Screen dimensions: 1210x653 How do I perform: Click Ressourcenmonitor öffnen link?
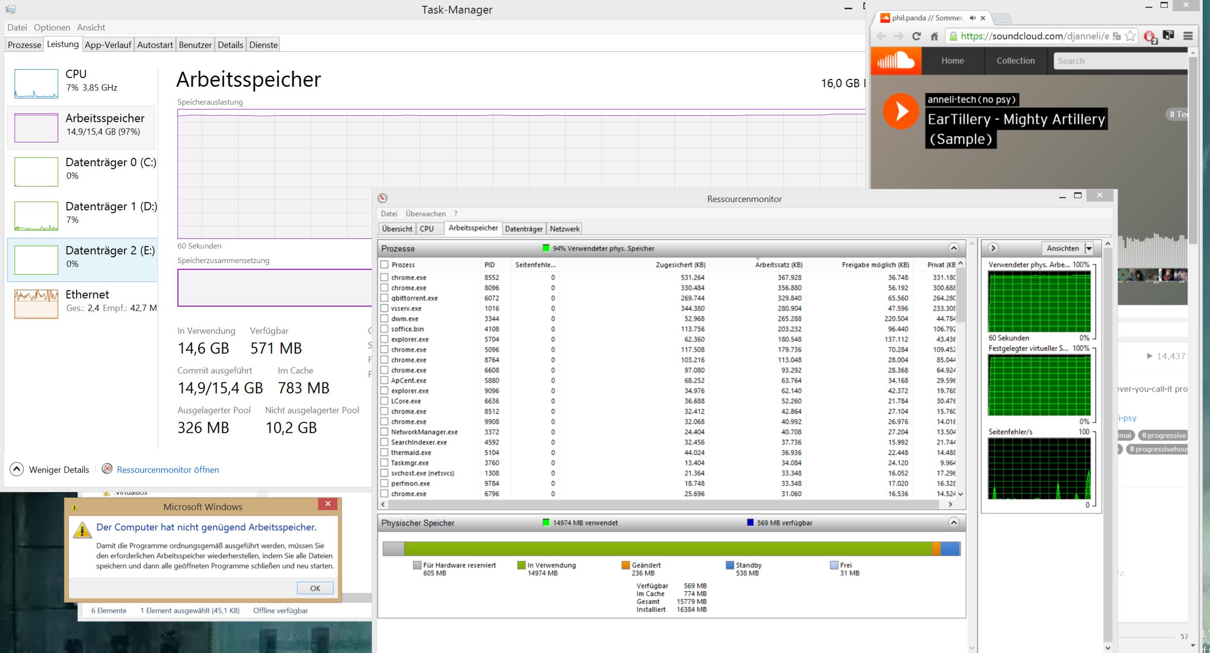pos(168,469)
